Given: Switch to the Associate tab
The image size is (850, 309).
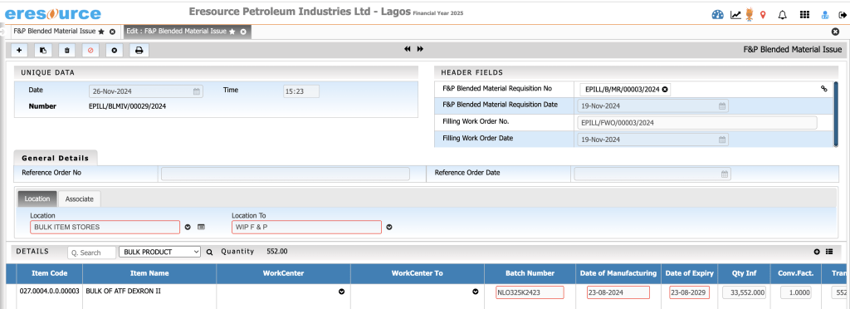Looking at the screenshot, I should click(79, 199).
